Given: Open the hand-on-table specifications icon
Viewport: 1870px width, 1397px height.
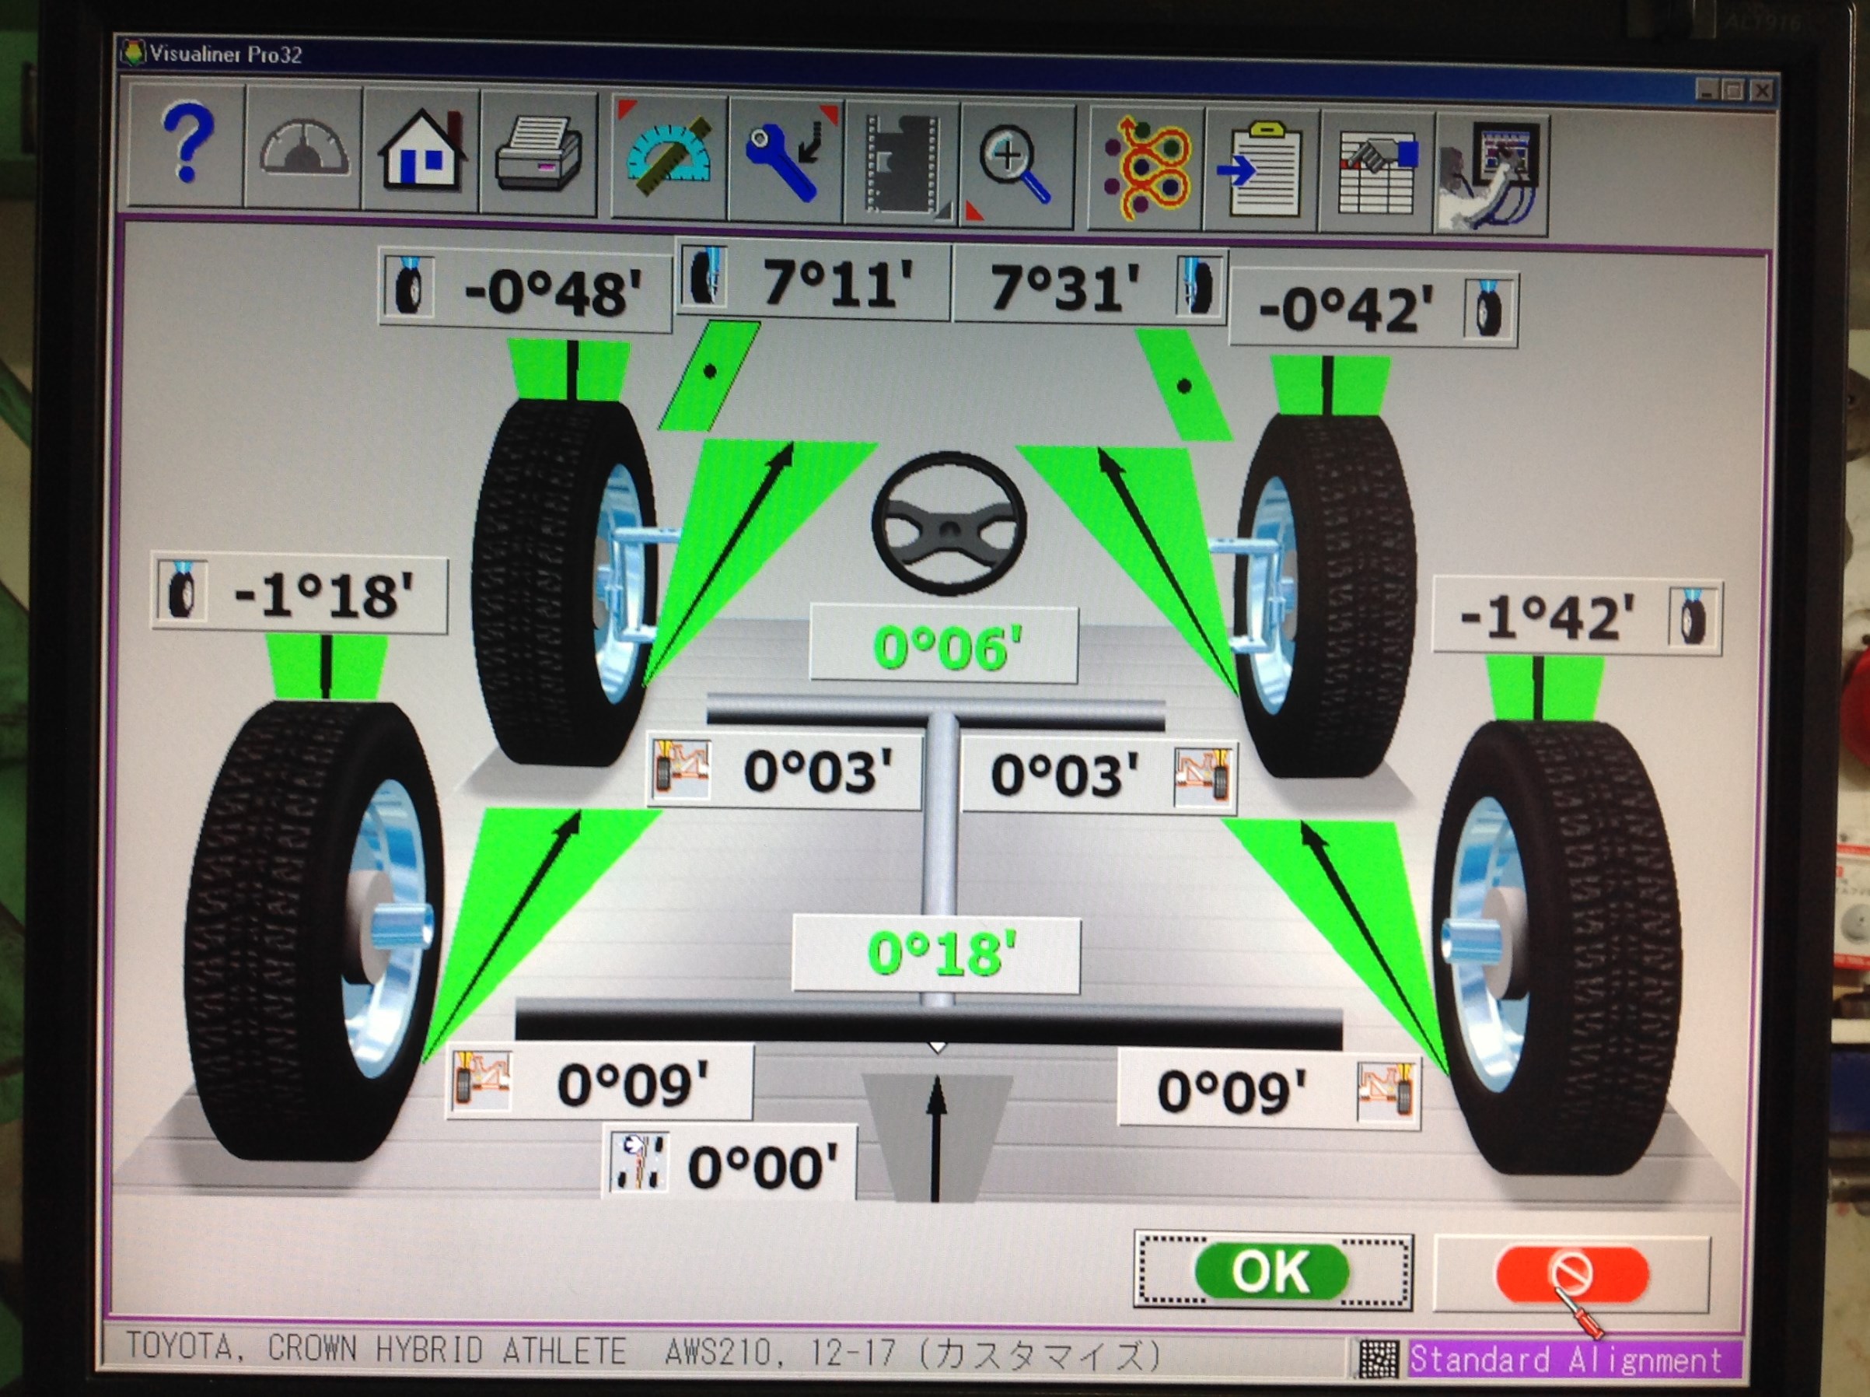Looking at the screenshot, I should 1376,173.
